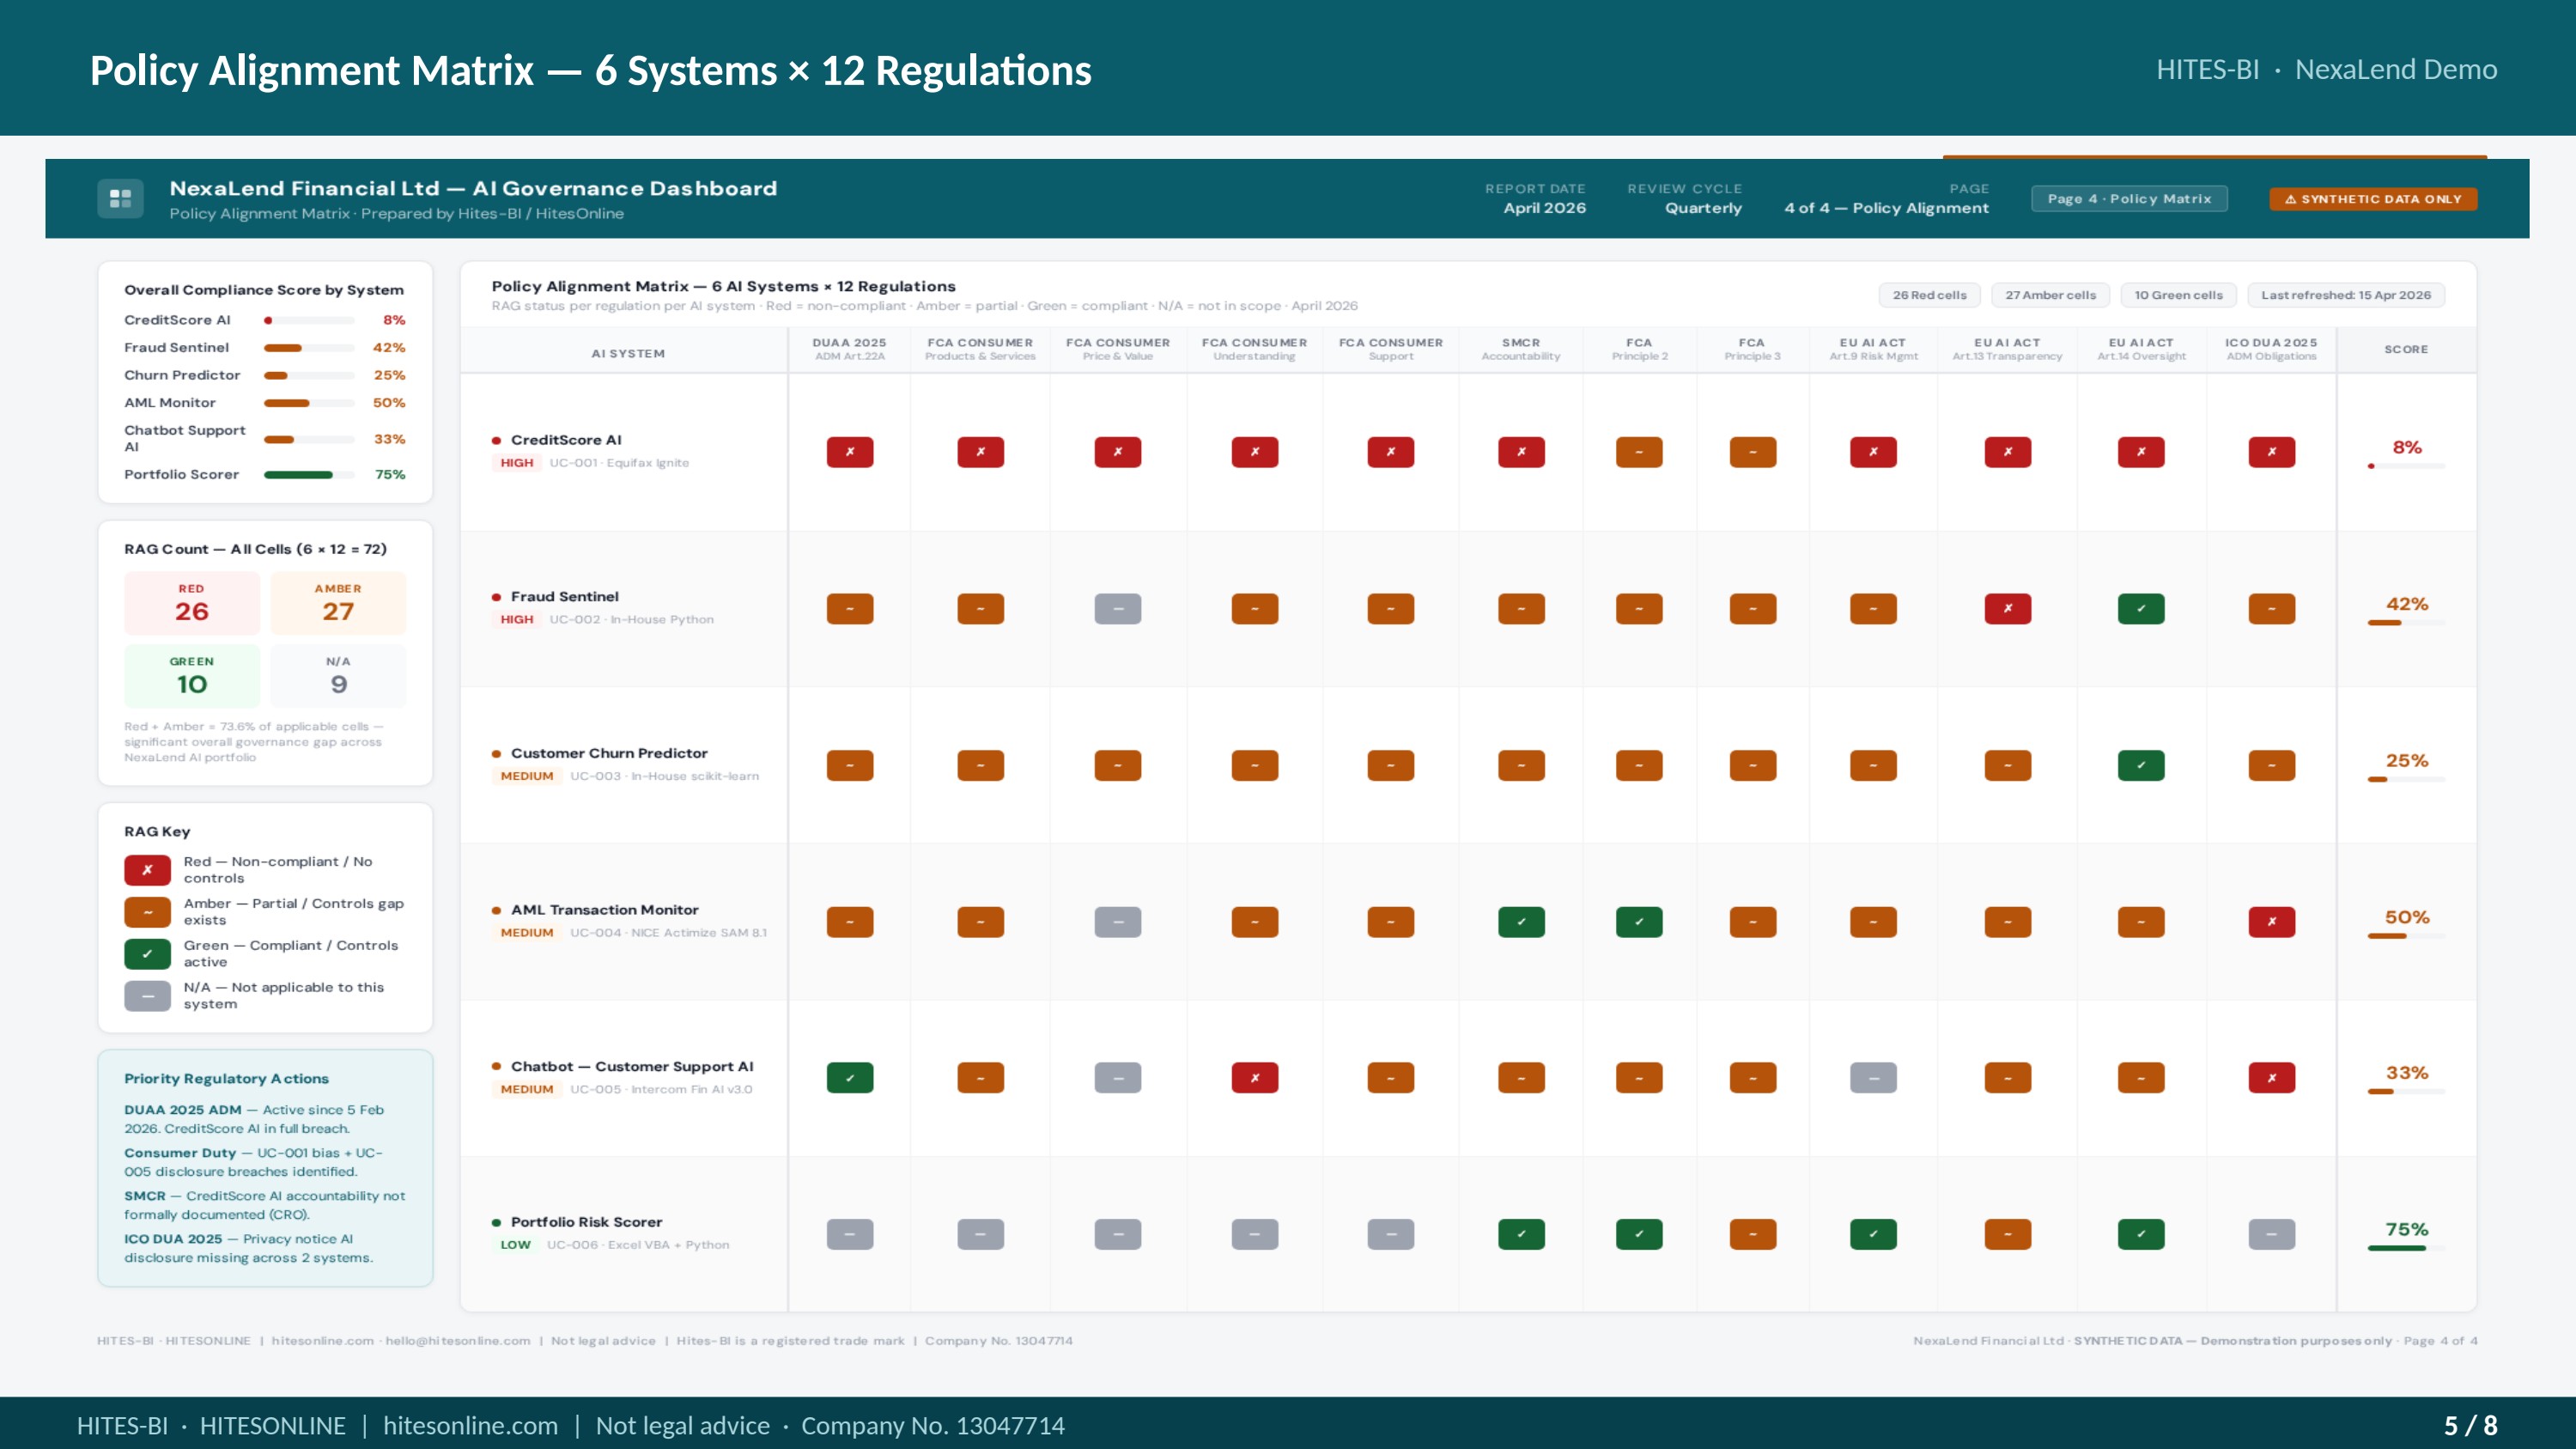Click Chatbot green check cell under DUAA 2025
This screenshot has height=1449, width=2576.
[x=849, y=1078]
